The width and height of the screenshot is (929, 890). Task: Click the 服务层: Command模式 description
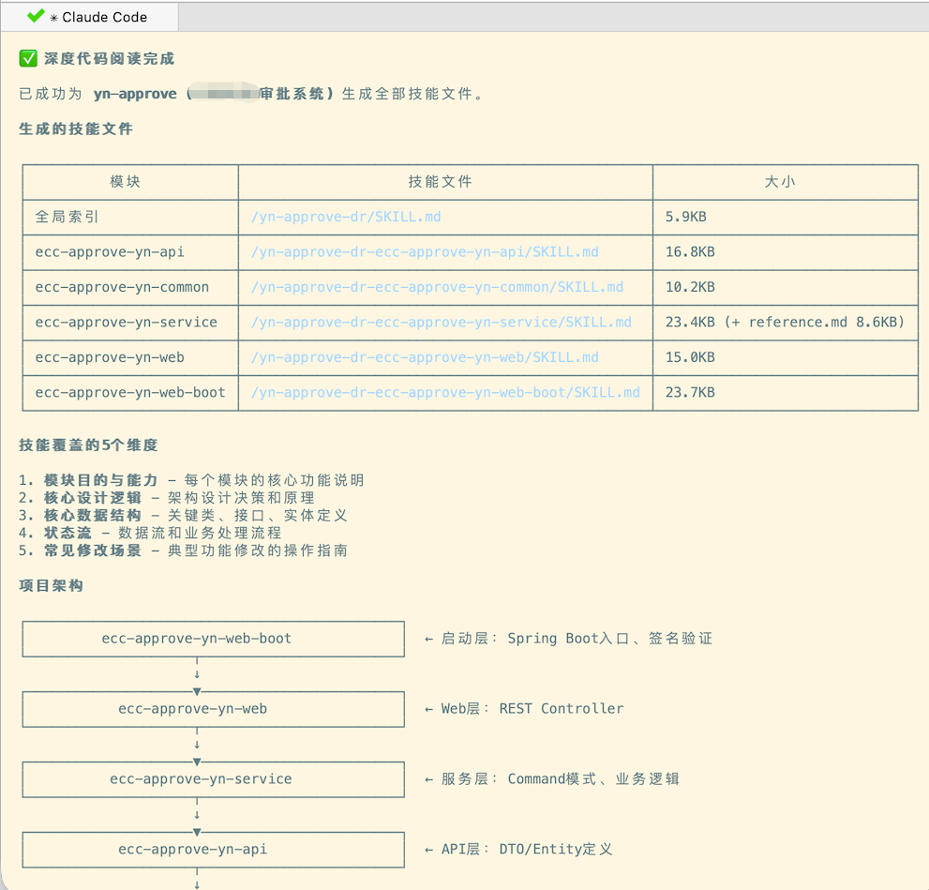tap(552, 779)
